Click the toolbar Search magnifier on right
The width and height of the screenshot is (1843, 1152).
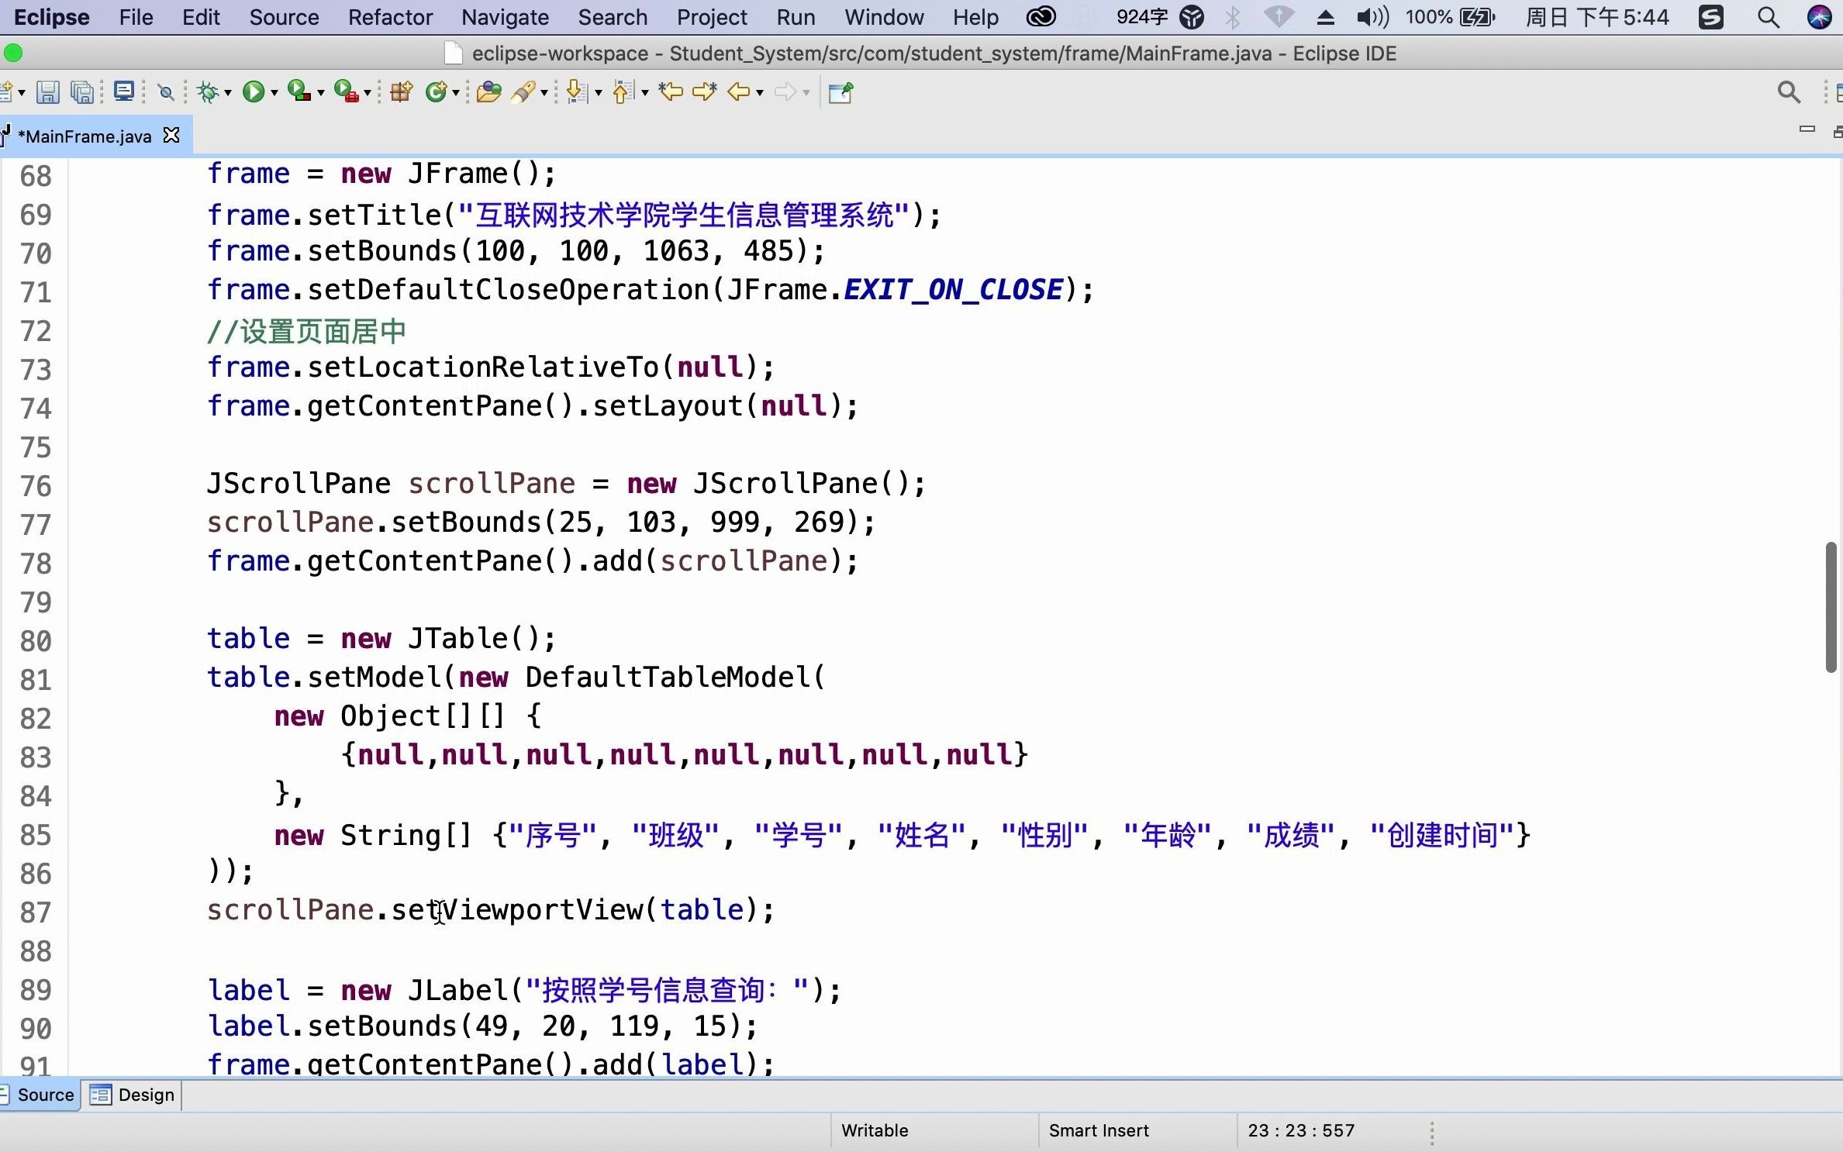pos(1788,92)
